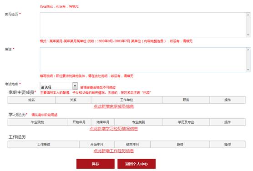Click the 考试地点 dropdown arrow

(75, 86)
